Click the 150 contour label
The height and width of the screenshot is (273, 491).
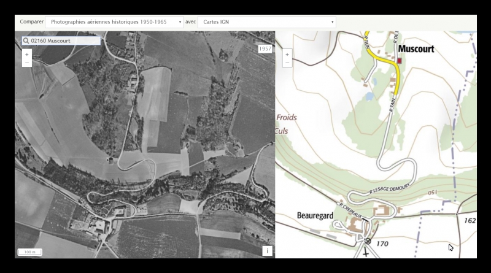[x=433, y=193]
